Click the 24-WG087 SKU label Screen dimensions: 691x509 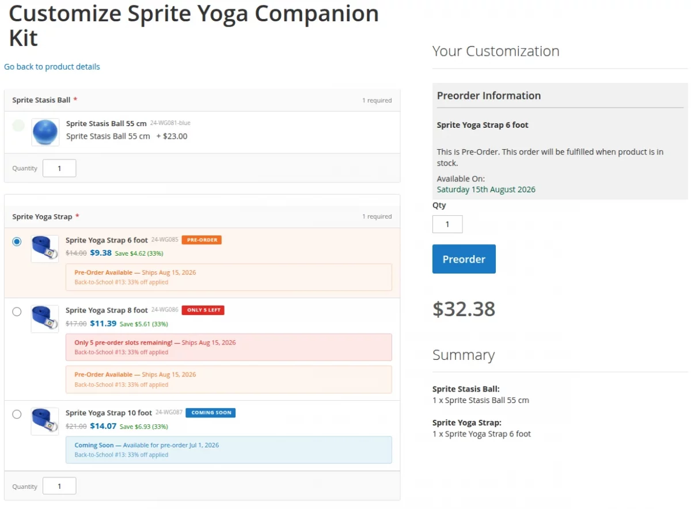pyautogui.click(x=169, y=412)
